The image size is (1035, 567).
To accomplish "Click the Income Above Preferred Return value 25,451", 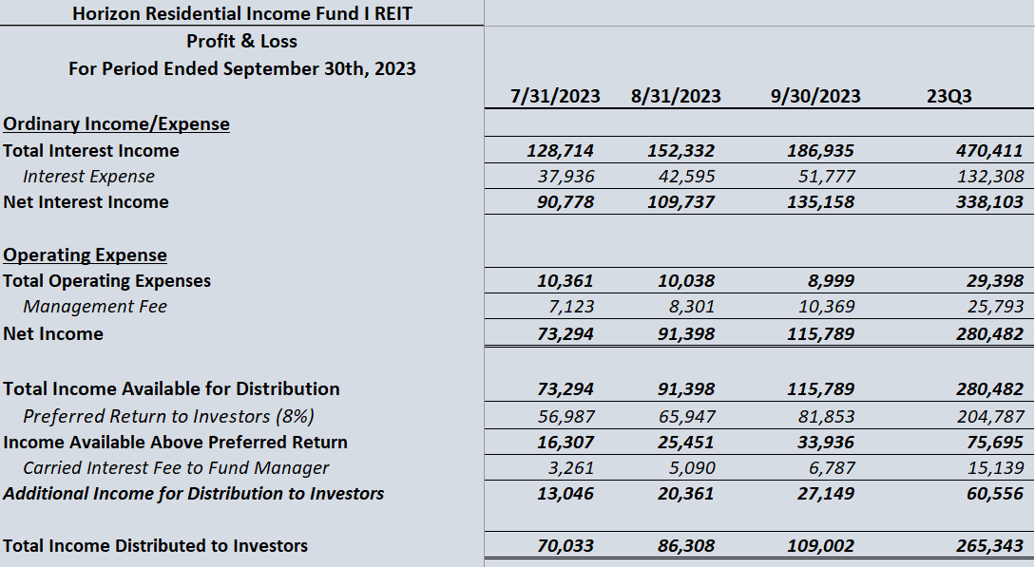I will click(x=686, y=443).
